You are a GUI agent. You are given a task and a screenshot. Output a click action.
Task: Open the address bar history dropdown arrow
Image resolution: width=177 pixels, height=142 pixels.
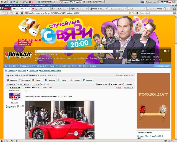coord(132,13)
